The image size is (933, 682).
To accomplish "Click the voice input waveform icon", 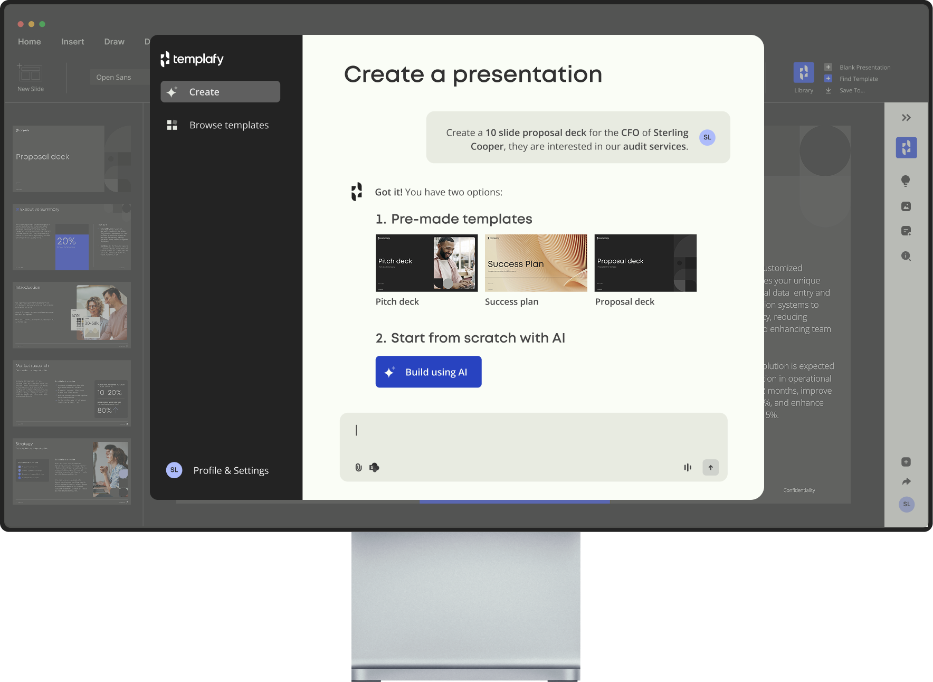I will tap(688, 467).
